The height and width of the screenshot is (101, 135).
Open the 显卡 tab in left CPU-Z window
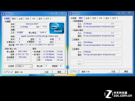pyautogui.click(x=40, y=19)
